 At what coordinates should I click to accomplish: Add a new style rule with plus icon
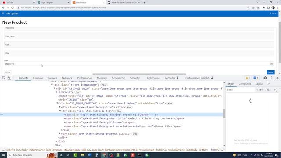tap(275, 90)
